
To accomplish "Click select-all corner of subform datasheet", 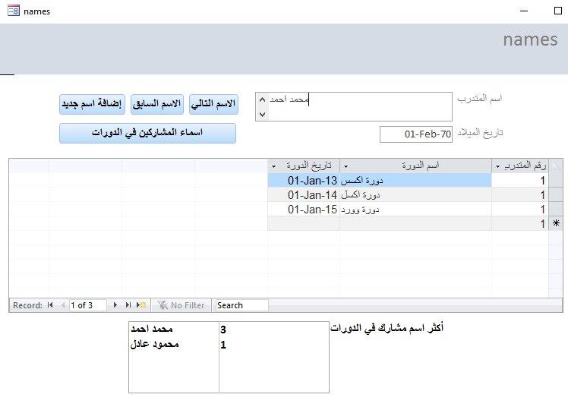I will (556, 166).
